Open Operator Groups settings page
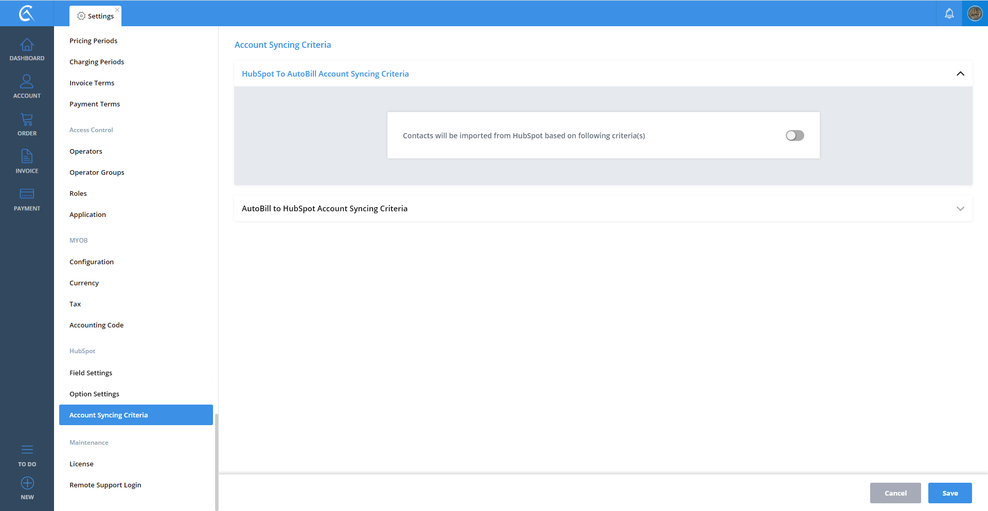988x511 pixels. (x=97, y=172)
